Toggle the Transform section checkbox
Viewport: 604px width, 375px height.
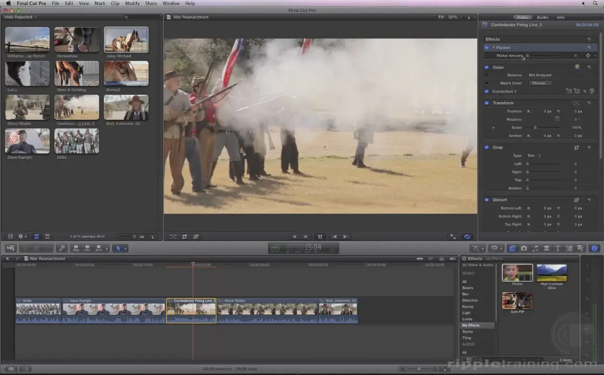click(x=487, y=103)
